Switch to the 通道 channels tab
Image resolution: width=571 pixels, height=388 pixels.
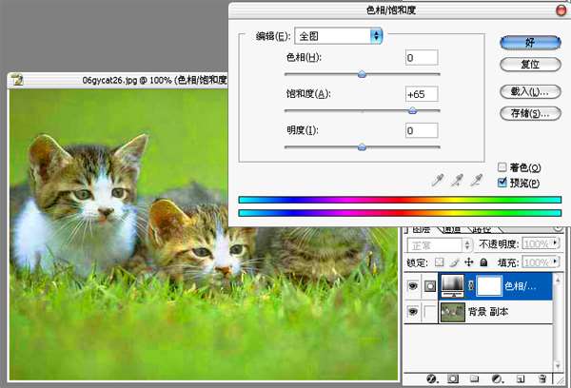(451, 230)
